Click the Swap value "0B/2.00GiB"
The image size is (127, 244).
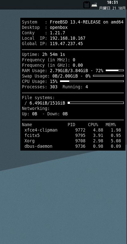65,76
